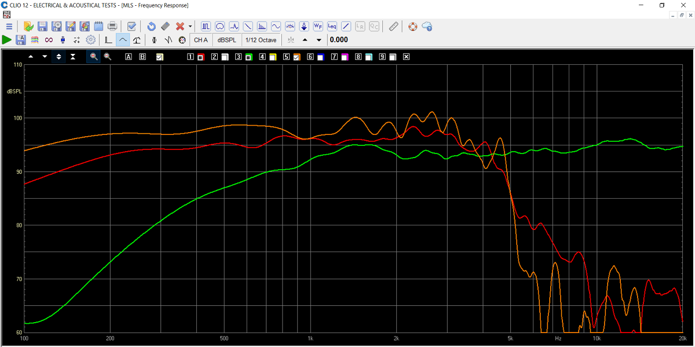Click the red X delete icon
The height and width of the screenshot is (347, 695).
point(180,27)
